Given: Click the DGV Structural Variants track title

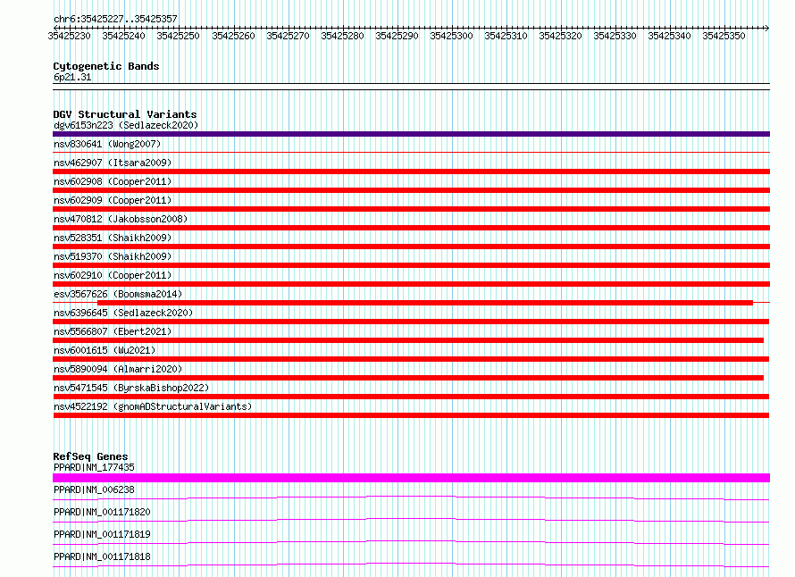Looking at the screenshot, I should tap(125, 114).
